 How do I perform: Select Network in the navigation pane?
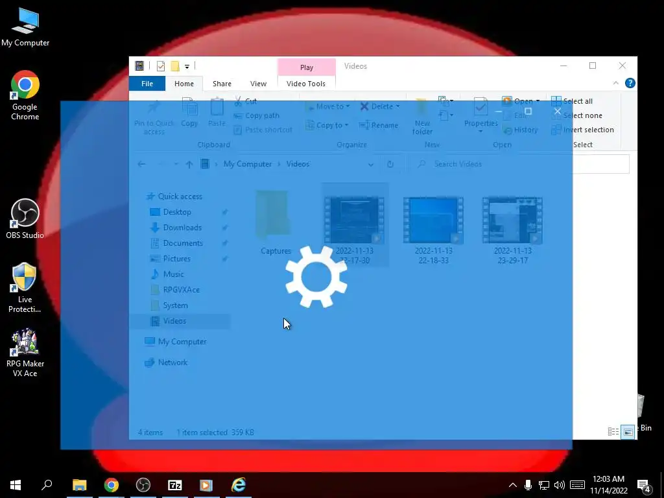coord(172,362)
